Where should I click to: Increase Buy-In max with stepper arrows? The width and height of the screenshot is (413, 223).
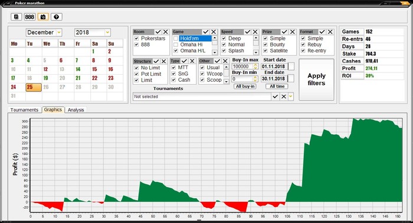[255, 65]
